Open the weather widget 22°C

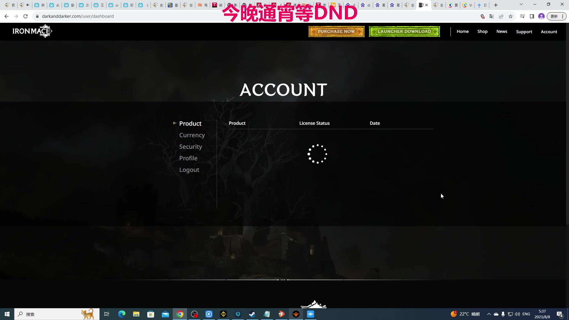tap(465, 314)
